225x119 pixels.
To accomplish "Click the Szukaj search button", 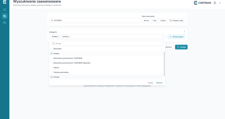I will [181, 47].
